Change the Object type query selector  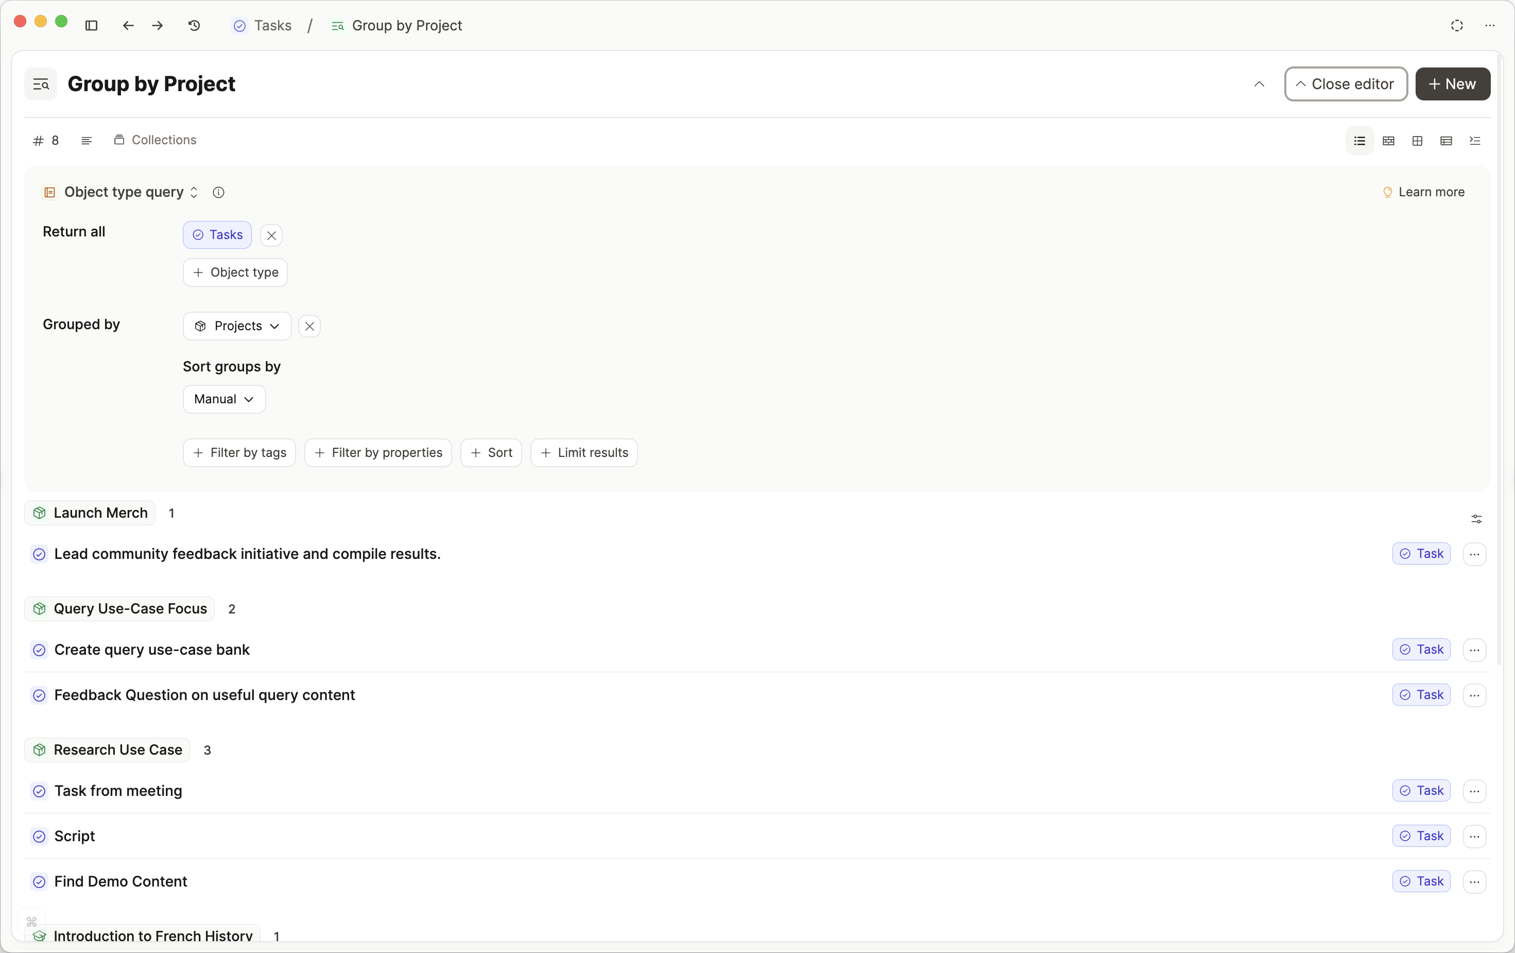coord(130,192)
